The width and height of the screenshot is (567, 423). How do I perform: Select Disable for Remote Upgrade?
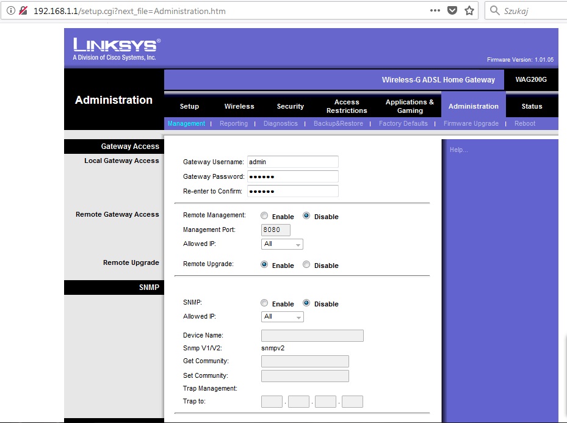point(306,265)
